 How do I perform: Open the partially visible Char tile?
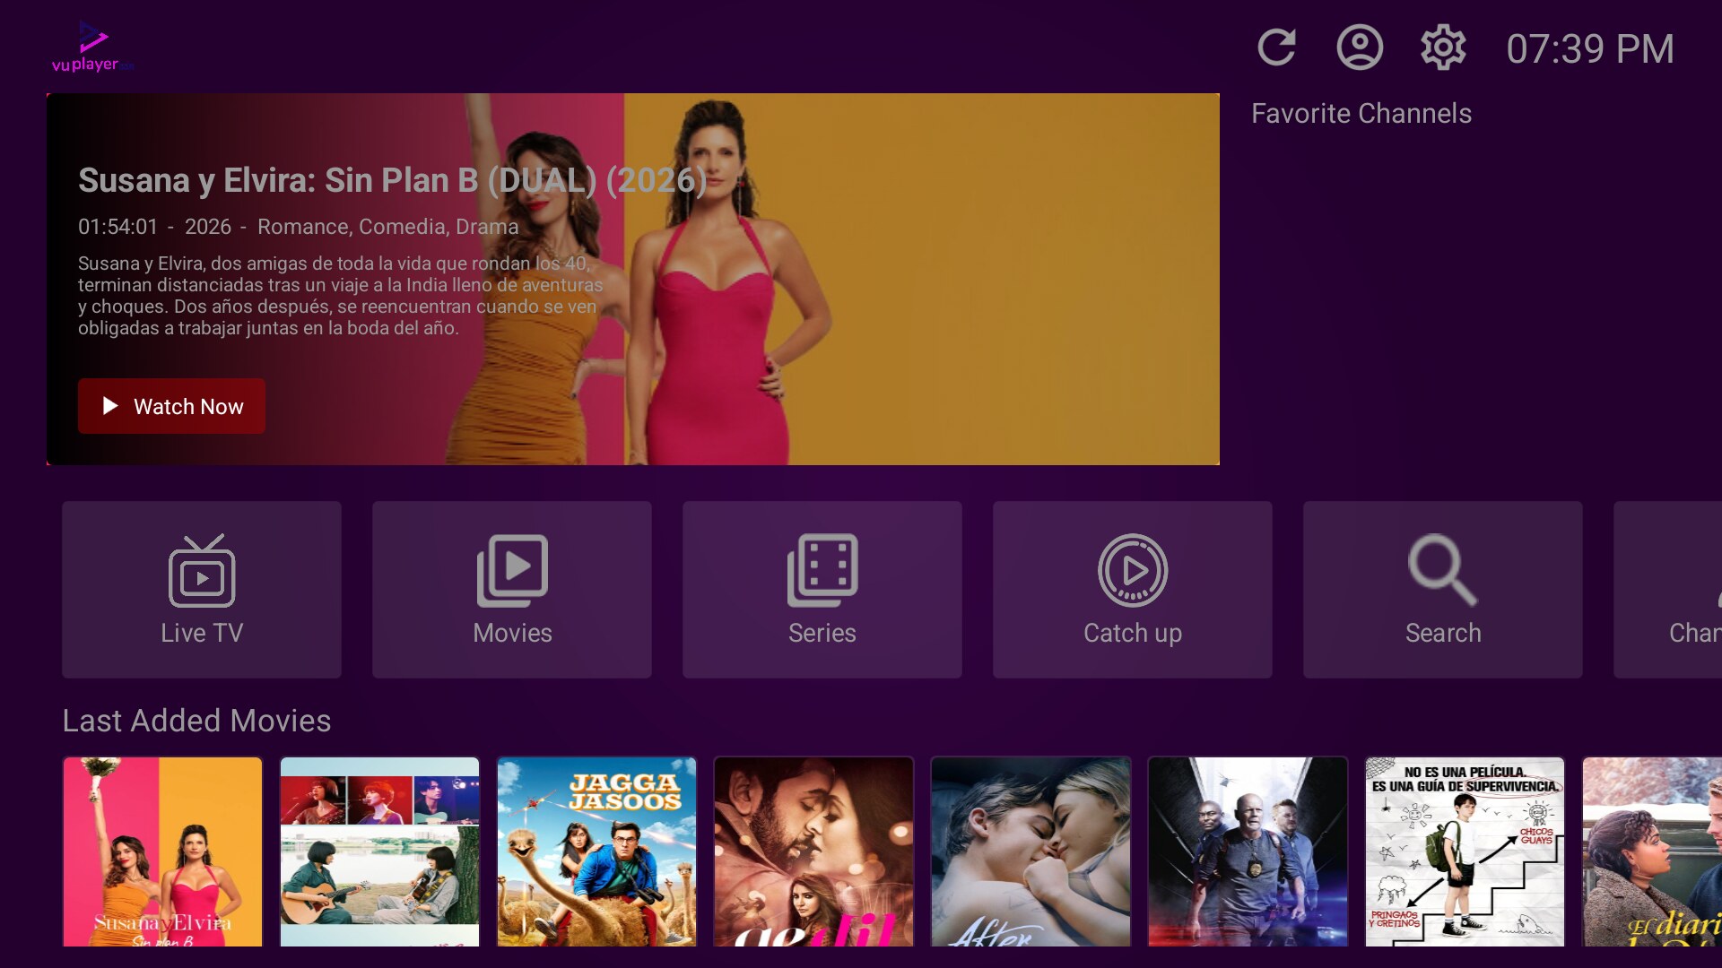pos(1667,589)
